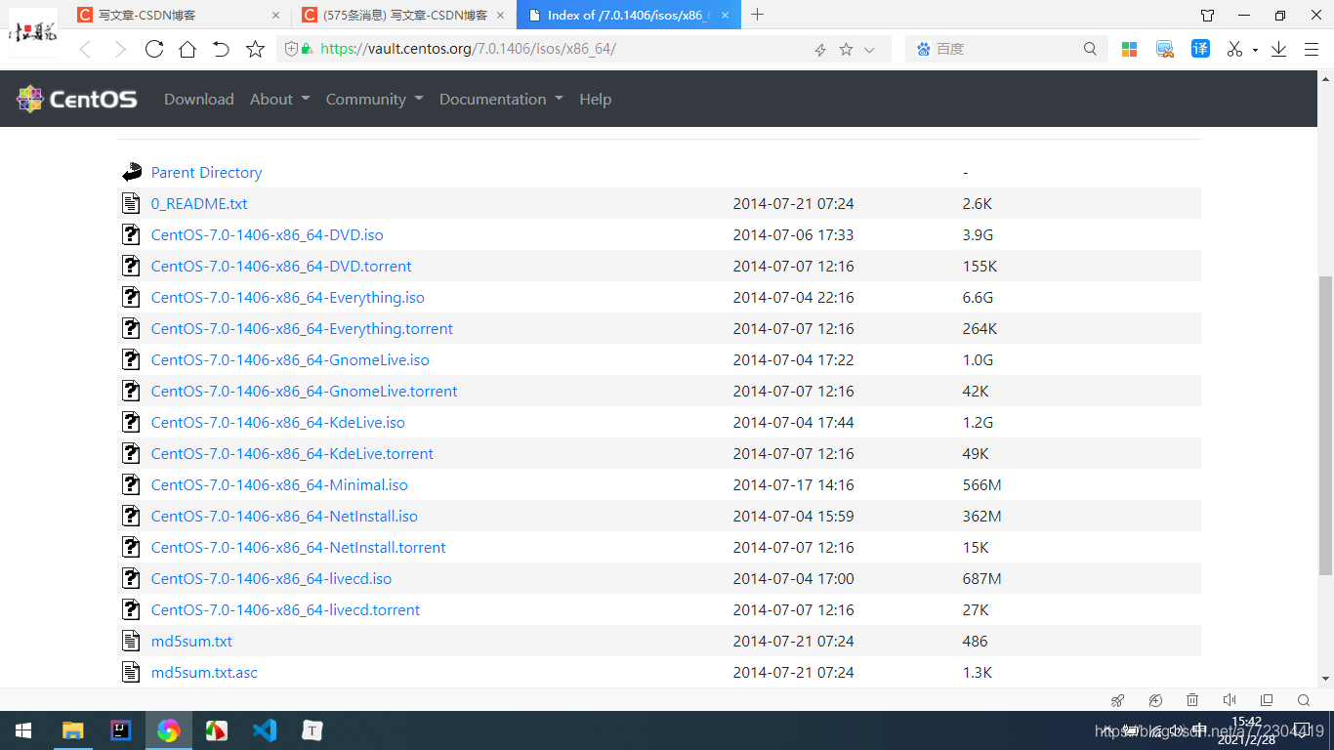The image size is (1334, 750).
Task: Open the Windows Start menu
Action: (x=23, y=730)
